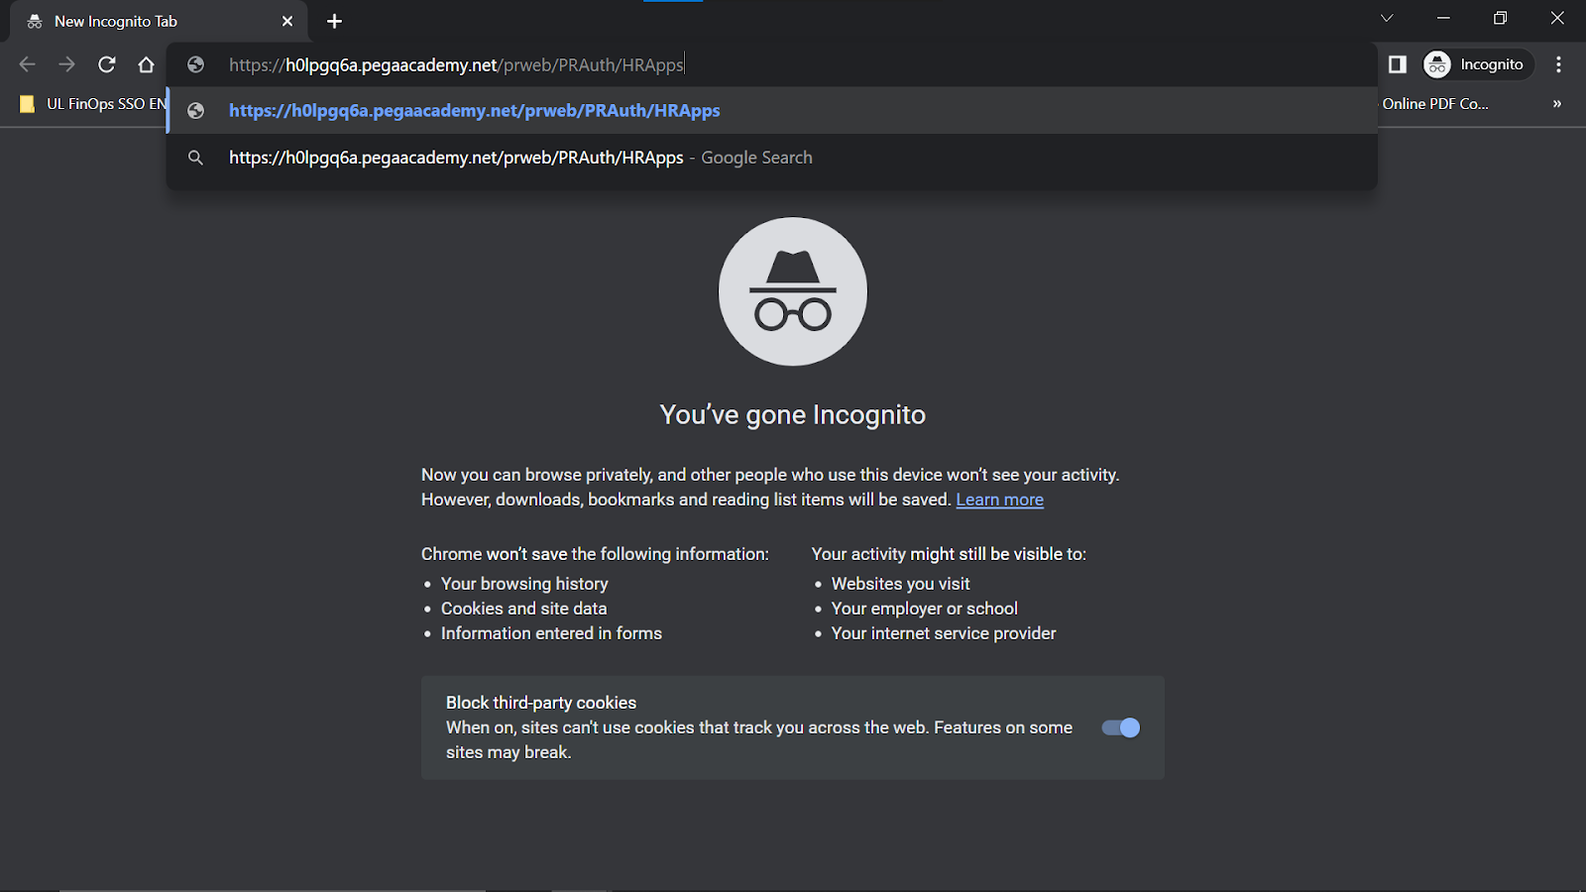Reload the page

(x=107, y=64)
